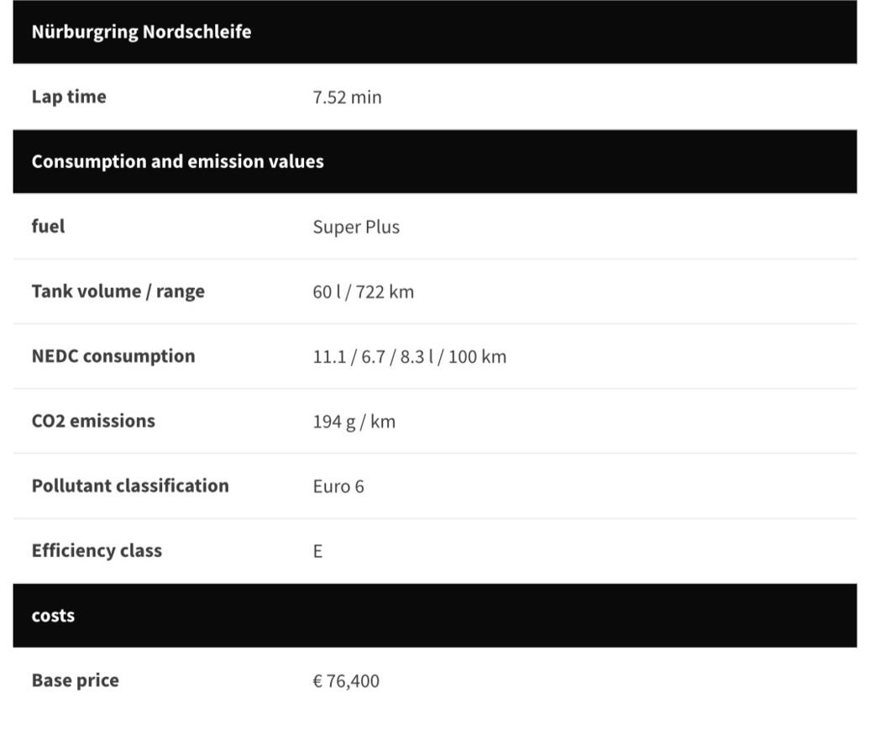Click the Lap time label

[69, 97]
